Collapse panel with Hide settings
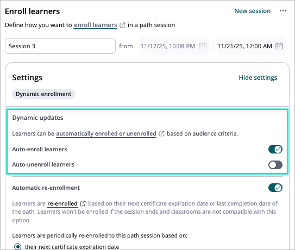The width and height of the screenshot is (295, 250). tap(258, 78)
